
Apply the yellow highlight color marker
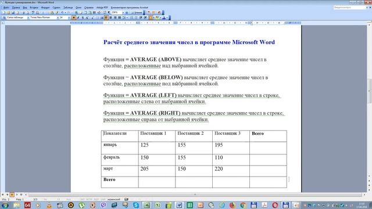157,17
